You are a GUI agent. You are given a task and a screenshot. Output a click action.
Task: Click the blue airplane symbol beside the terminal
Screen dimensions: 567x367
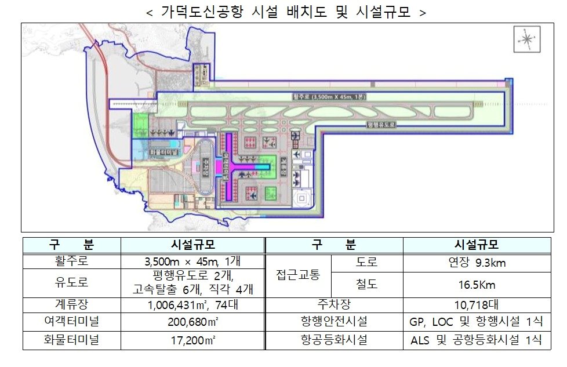tap(241, 174)
